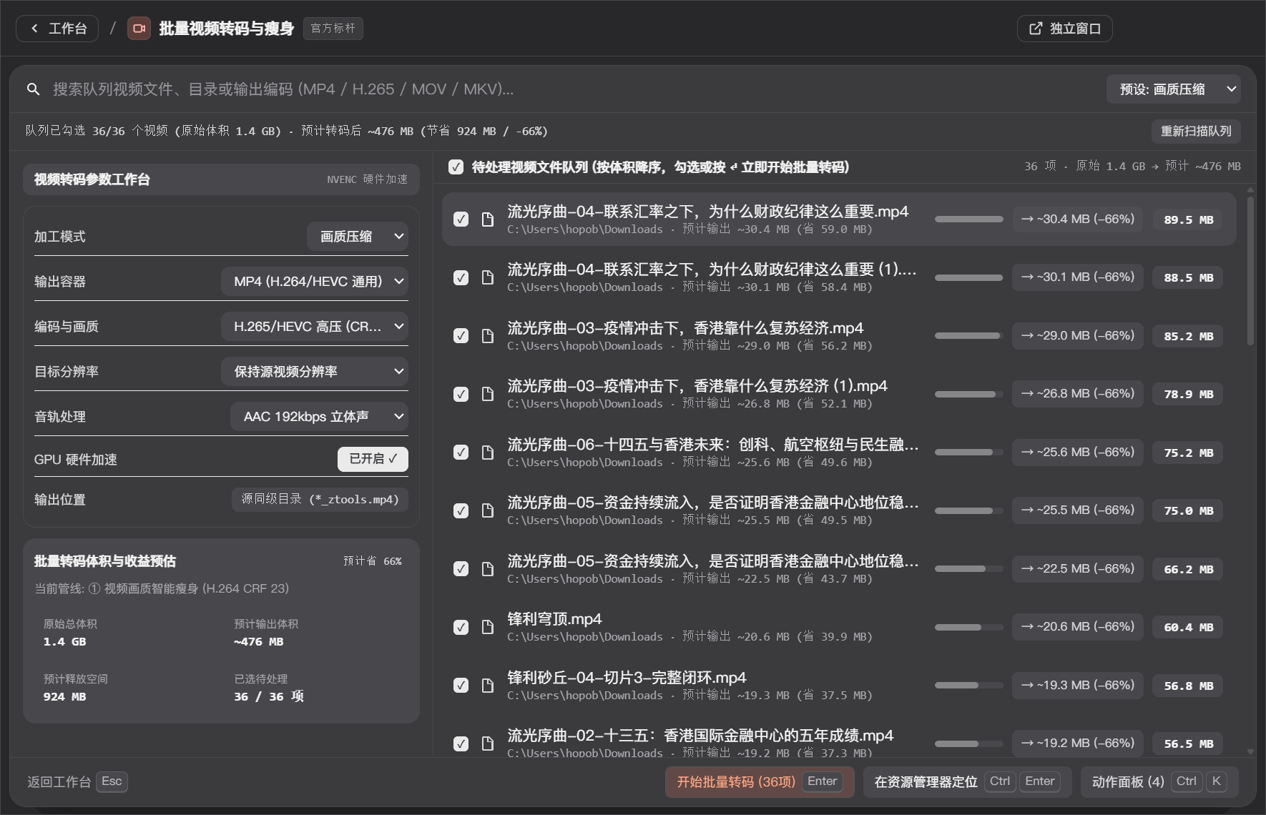
Task: Open 动作面板 (4)
Action: (1159, 781)
